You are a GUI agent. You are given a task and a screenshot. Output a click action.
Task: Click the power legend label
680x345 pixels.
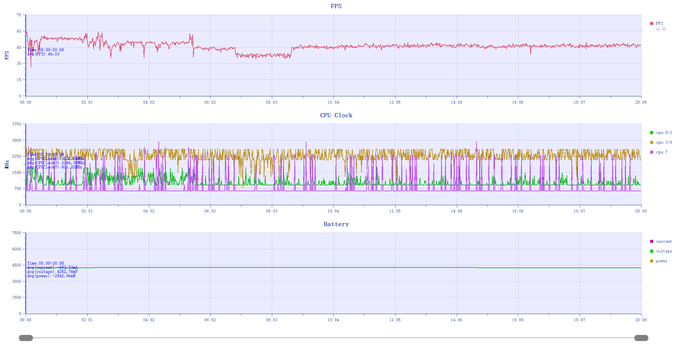662,261
